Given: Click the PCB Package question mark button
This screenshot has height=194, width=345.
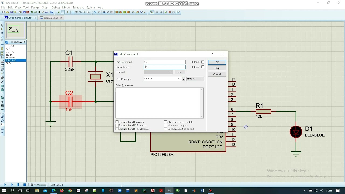Looking at the screenshot, I should pos(183,79).
